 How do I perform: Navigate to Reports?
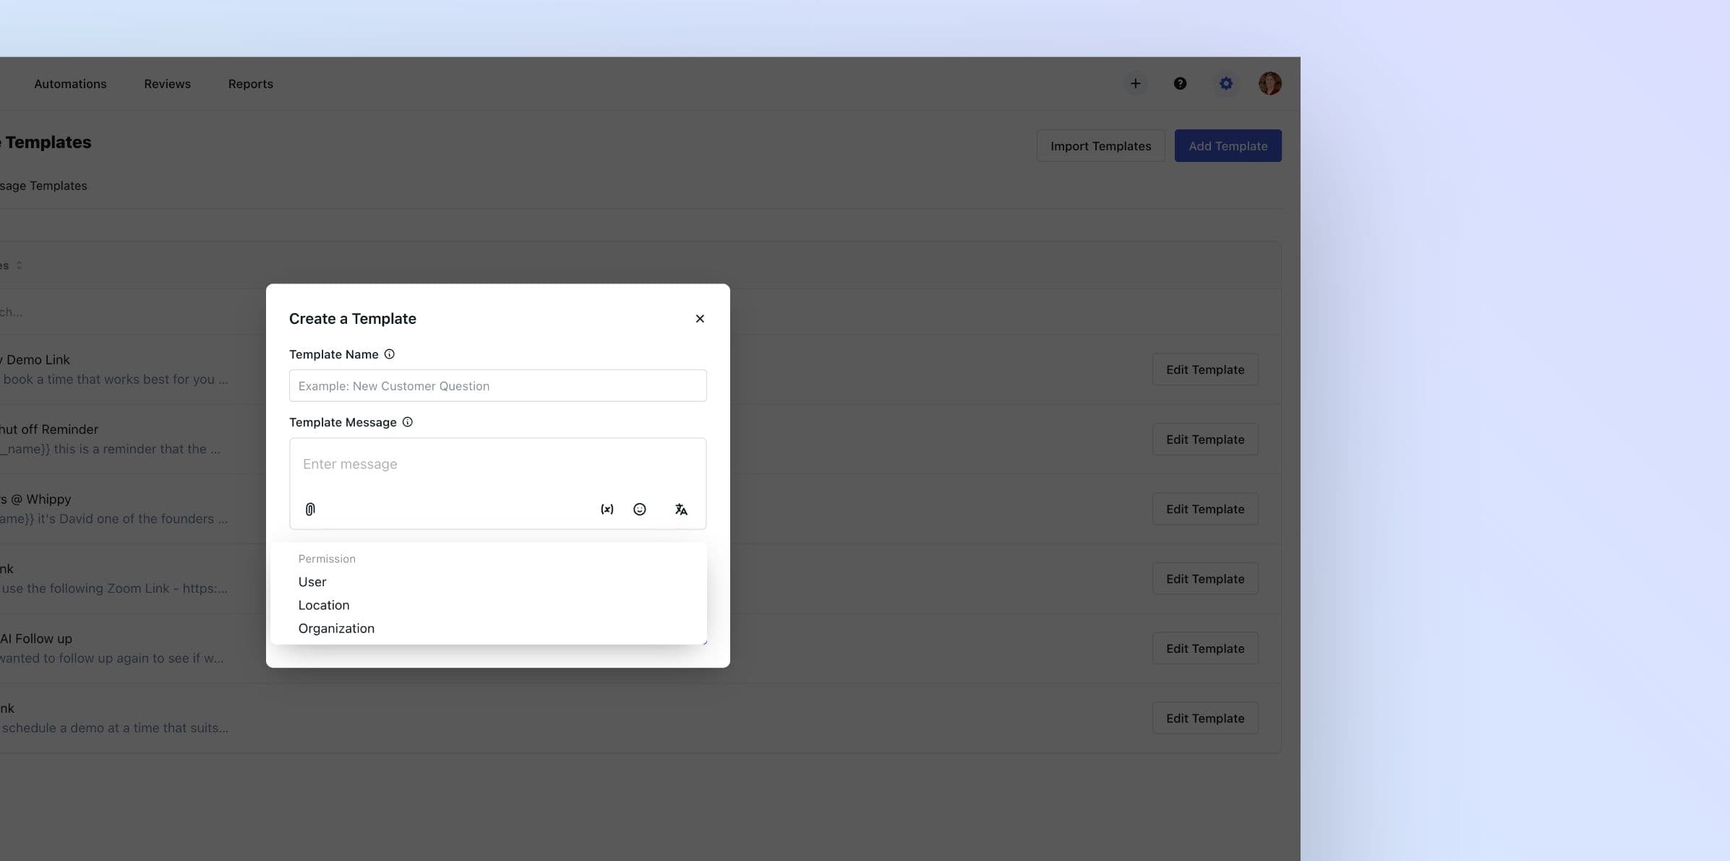251,83
